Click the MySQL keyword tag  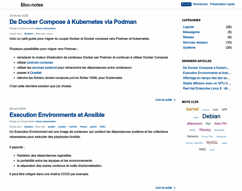[x=212, y=143]
